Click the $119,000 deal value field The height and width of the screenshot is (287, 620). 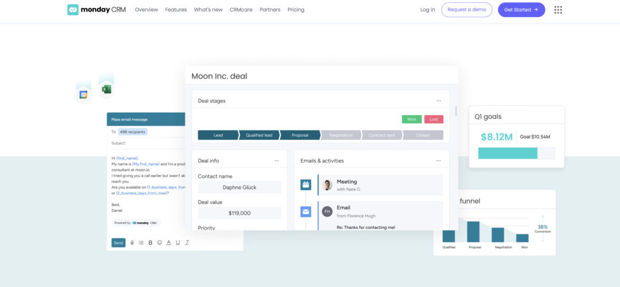(x=240, y=213)
